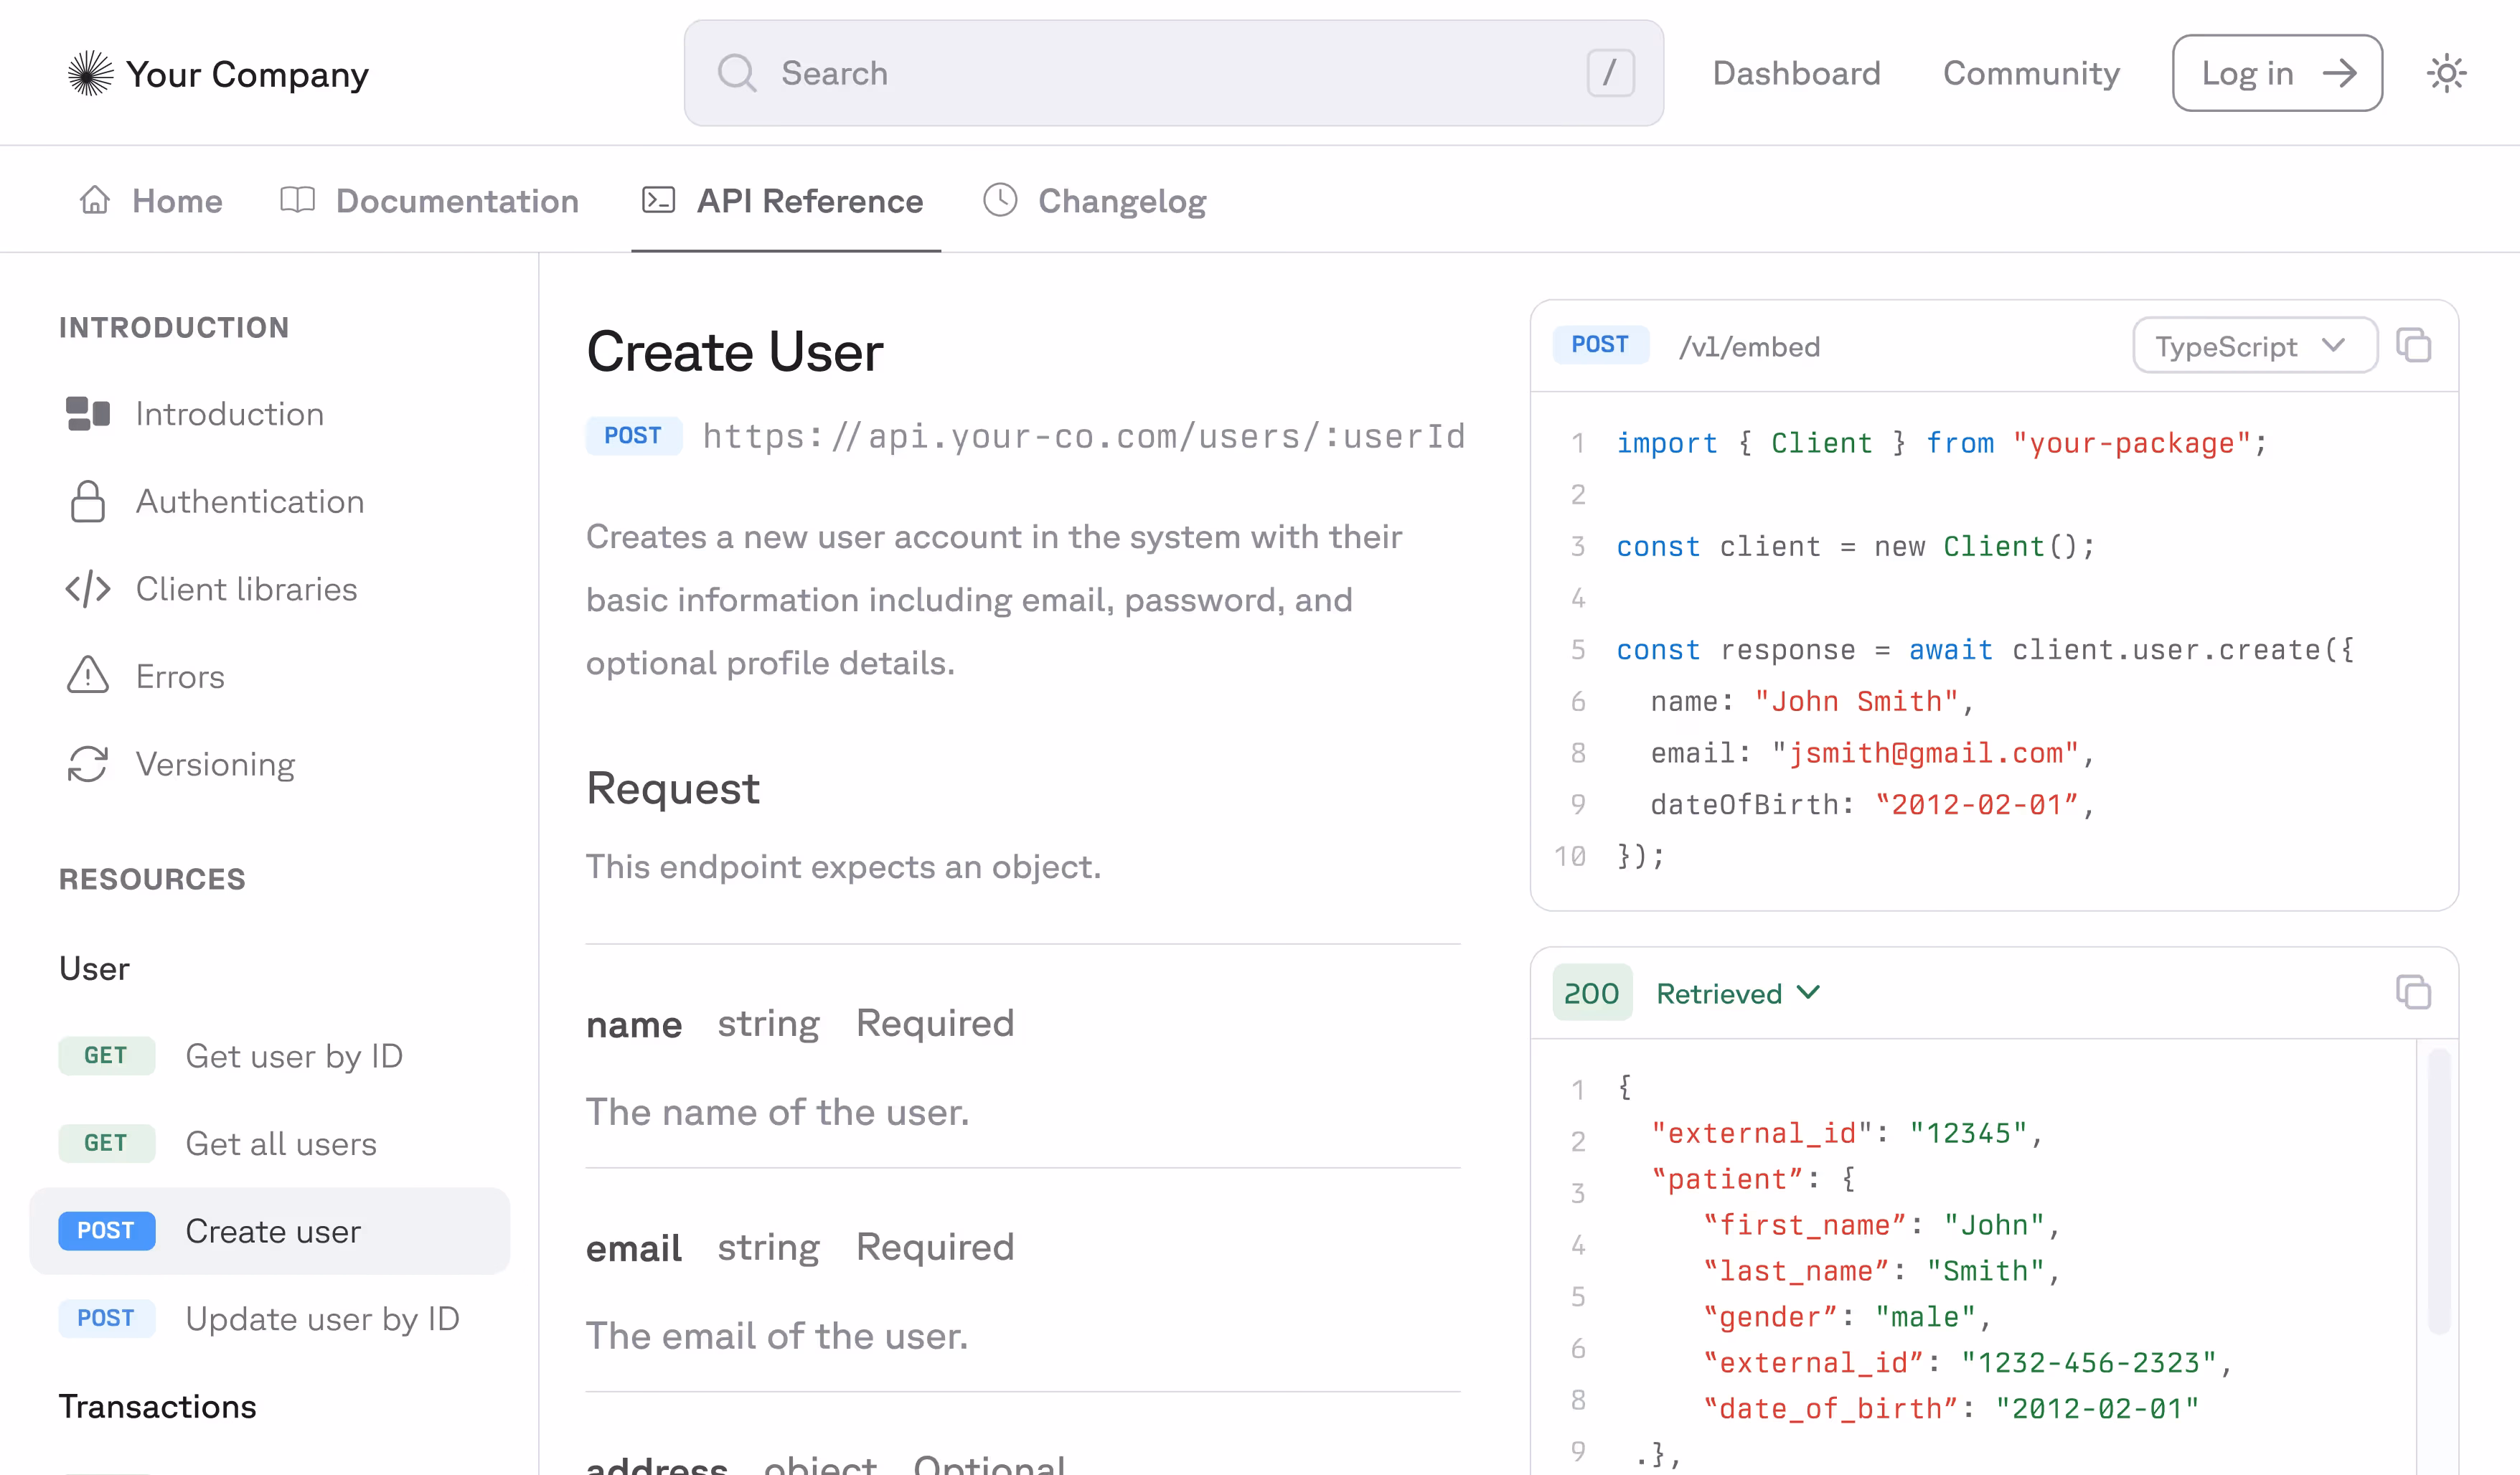
Task: Click the Introduction sidebar layout icon
Action: click(x=88, y=414)
